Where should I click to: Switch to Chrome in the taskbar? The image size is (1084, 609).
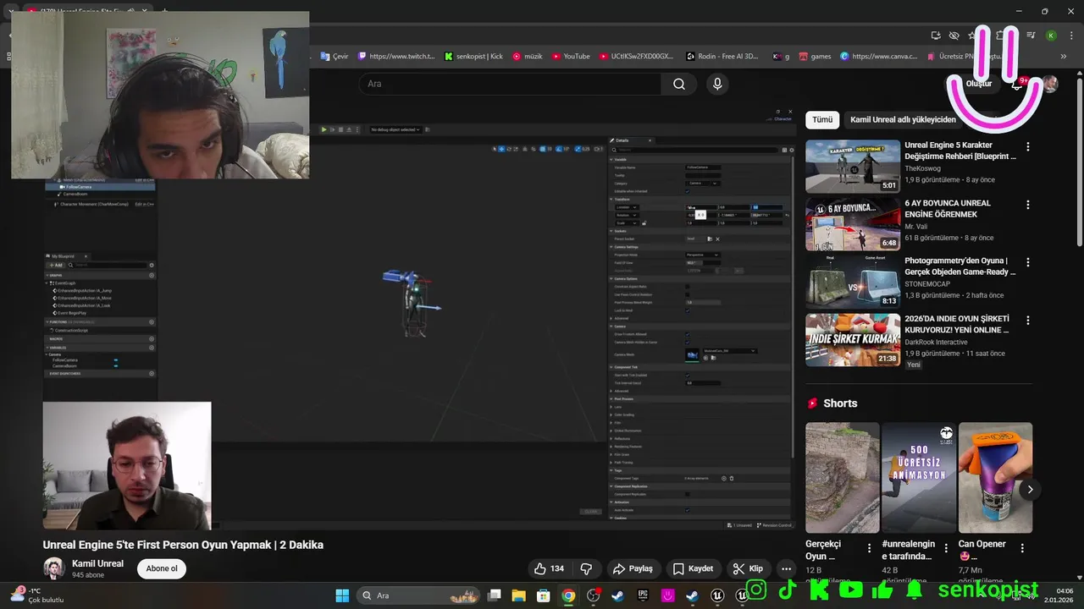pyautogui.click(x=568, y=595)
